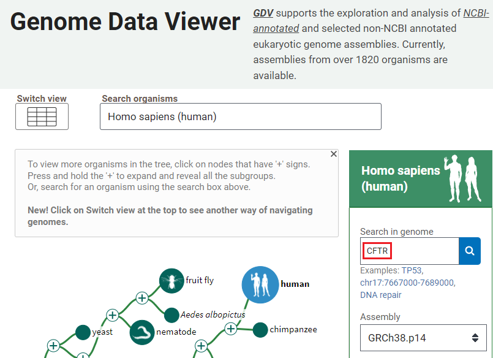The height and width of the screenshot is (358, 493).
Task: Click the Search organisms input field
Action: 241,116
